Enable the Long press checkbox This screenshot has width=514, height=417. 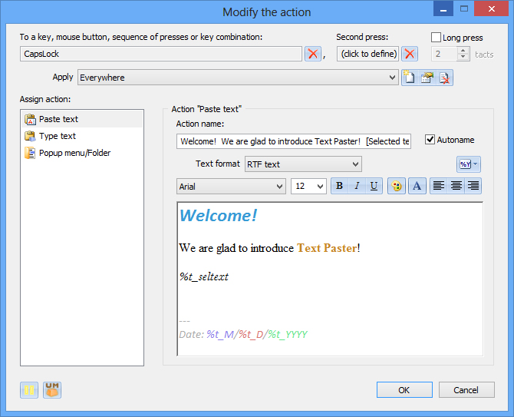click(x=436, y=38)
